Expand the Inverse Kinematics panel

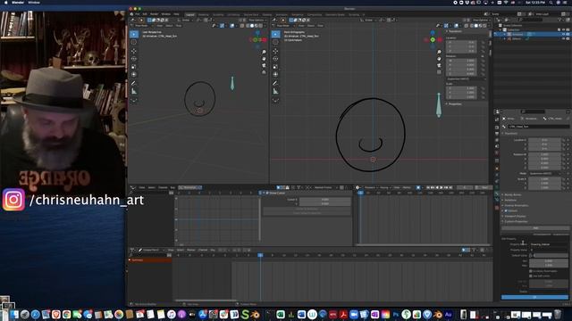click(x=516, y=206)
